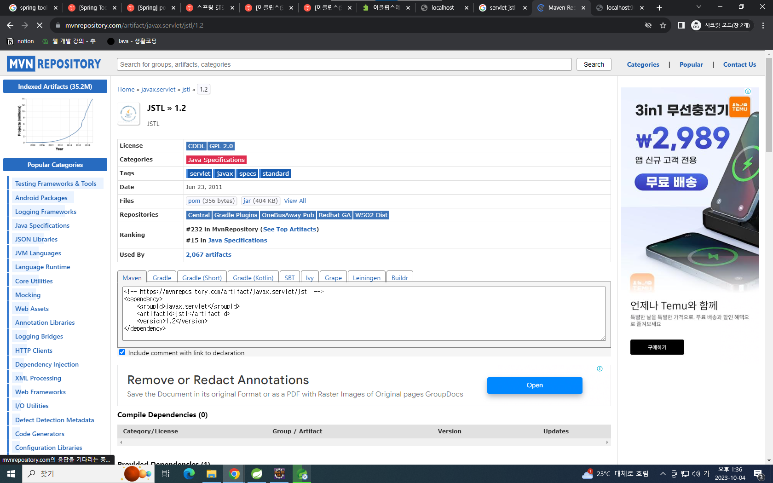Download the jar (404 KB) file

[x=260, y=201]
